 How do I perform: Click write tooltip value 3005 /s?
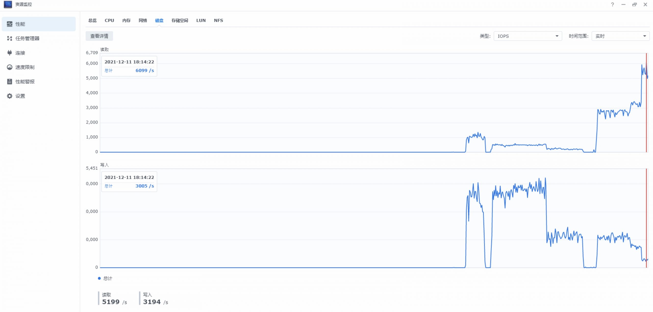[145, 186]
